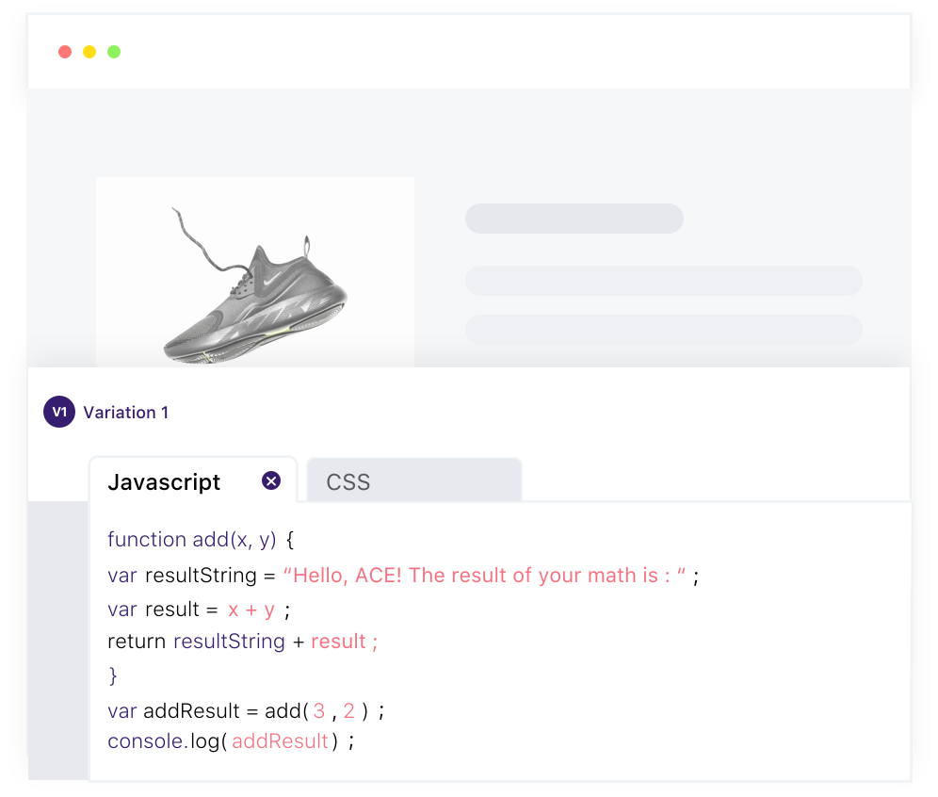Click the closing brace code line
This screenshot has width=938, height=797.
click(112, 675)
